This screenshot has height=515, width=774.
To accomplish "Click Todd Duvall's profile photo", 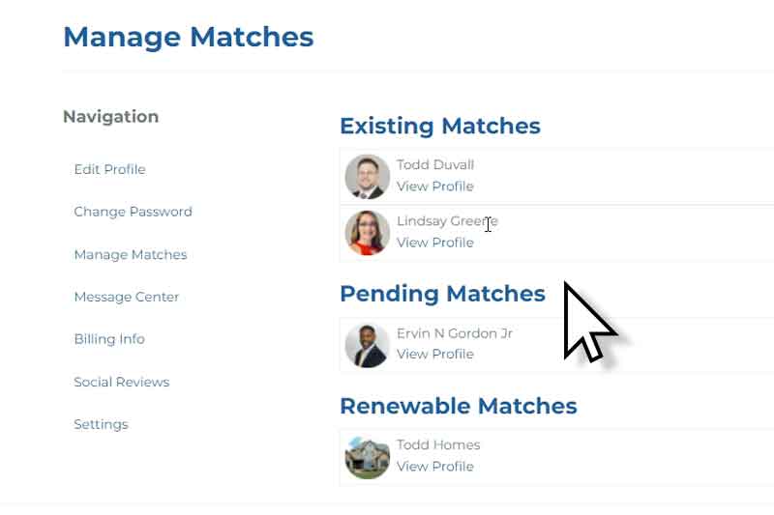I will pyautogui.click(x=368, y=177).
